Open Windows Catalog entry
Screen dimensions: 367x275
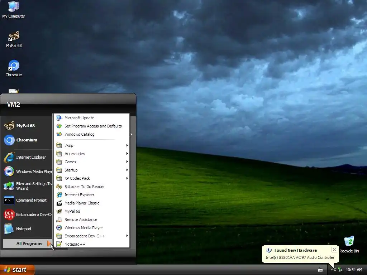92,134
